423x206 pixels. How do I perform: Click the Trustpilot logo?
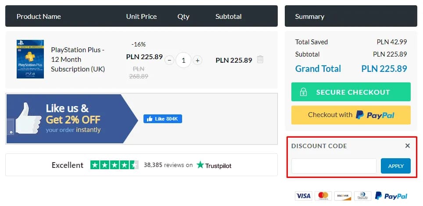coord(214,165)
